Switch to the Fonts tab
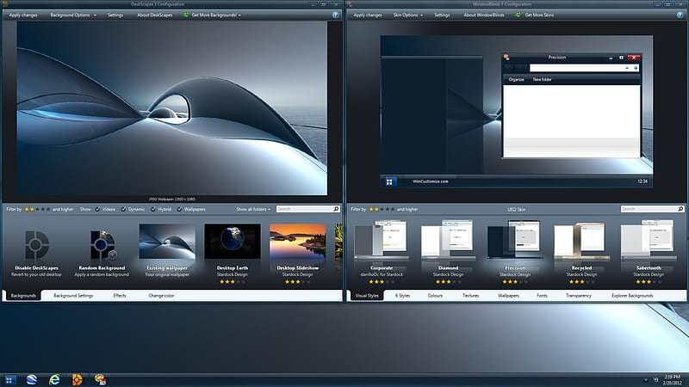Screen dimensions: 689x387 coord(542,296)
